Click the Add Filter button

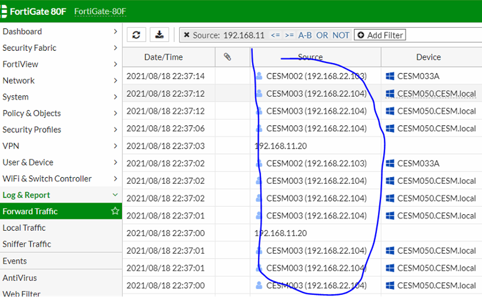380,35
